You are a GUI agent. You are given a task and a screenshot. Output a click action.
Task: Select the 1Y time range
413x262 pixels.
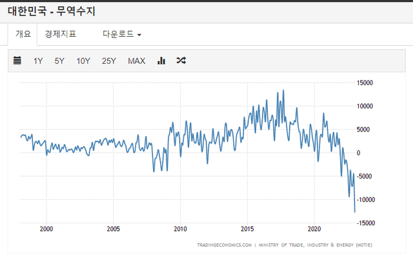tap(38, 61)
